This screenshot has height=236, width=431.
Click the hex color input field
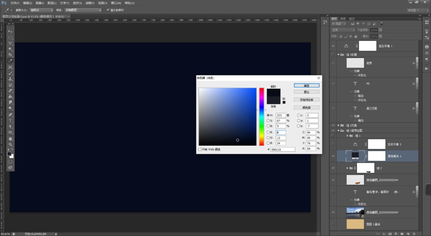(x=283, y=149)
